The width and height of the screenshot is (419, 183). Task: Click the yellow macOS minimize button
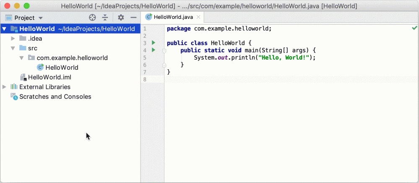coord(17,5)
